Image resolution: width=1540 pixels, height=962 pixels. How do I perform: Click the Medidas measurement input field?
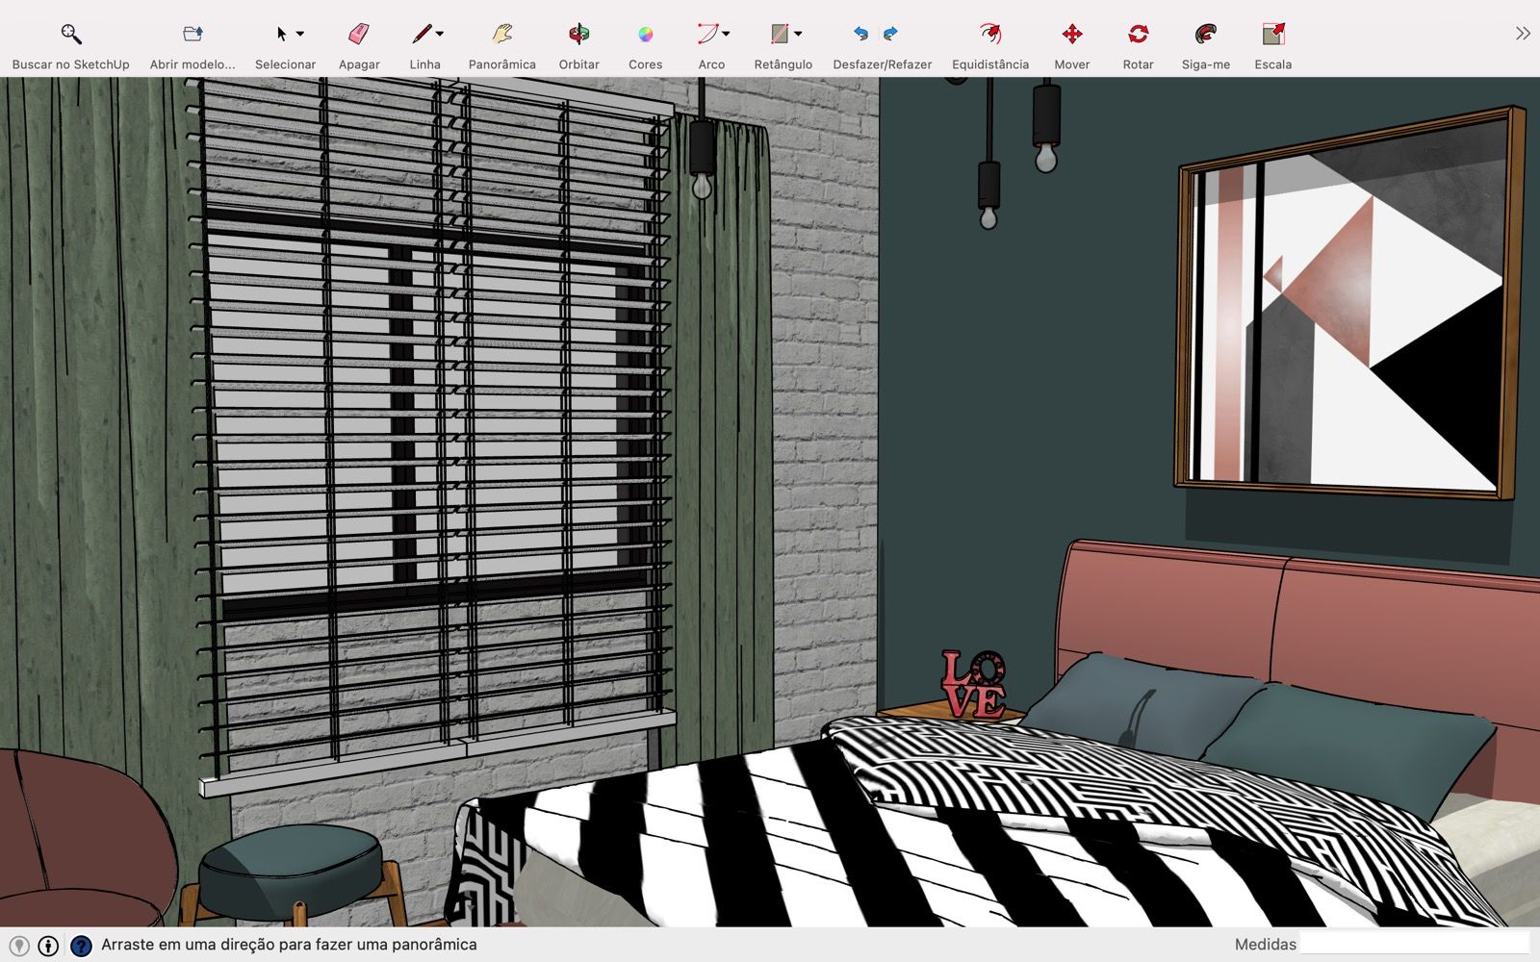point(1414,944)
